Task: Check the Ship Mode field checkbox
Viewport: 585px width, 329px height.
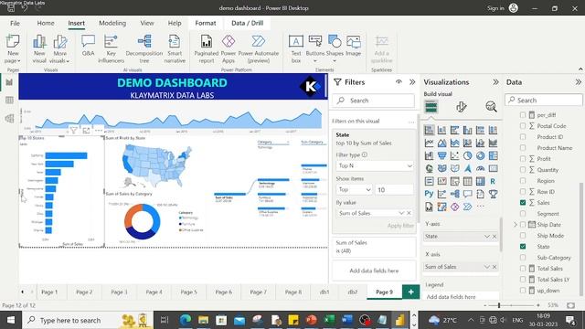Action: 523,236
